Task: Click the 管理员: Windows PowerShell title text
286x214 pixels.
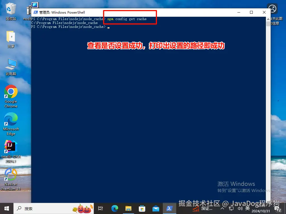Action: coord(62,12)
